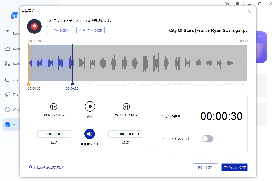Click the デバイスから選択 button
This screenshot has height=181, width=275.
click(91, 30)
